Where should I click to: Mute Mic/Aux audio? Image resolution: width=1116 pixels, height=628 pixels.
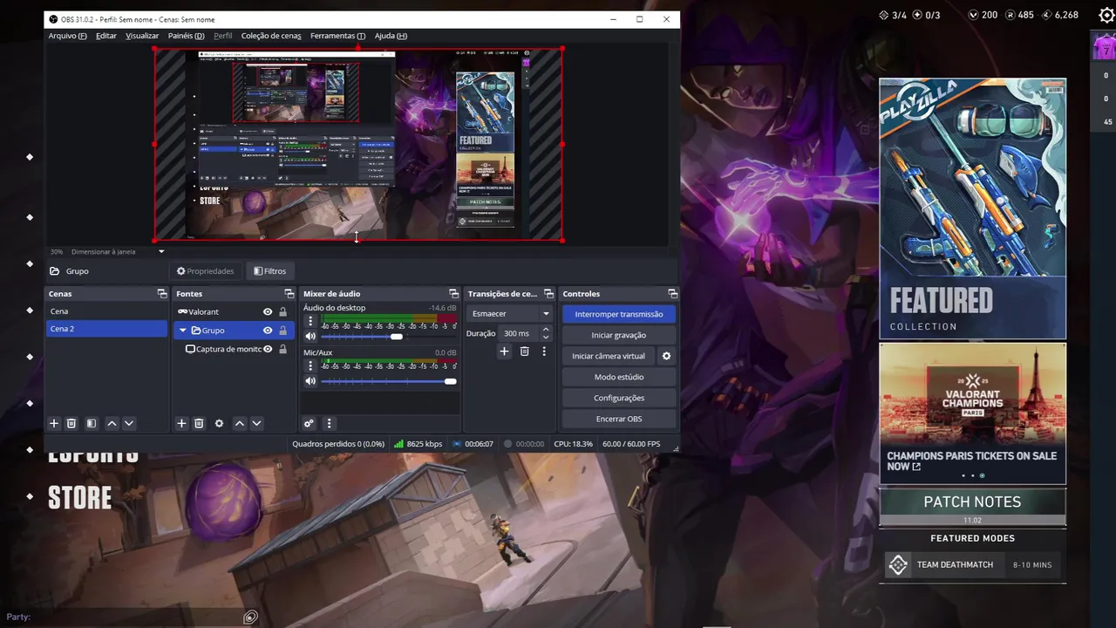(x=310, y=381)
